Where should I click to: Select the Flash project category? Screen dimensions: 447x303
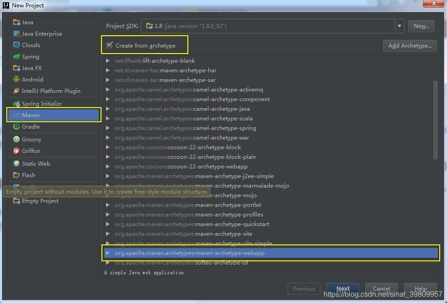(53, 175)
